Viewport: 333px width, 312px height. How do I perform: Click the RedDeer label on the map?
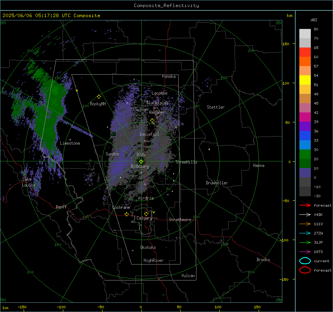(157, 112)
